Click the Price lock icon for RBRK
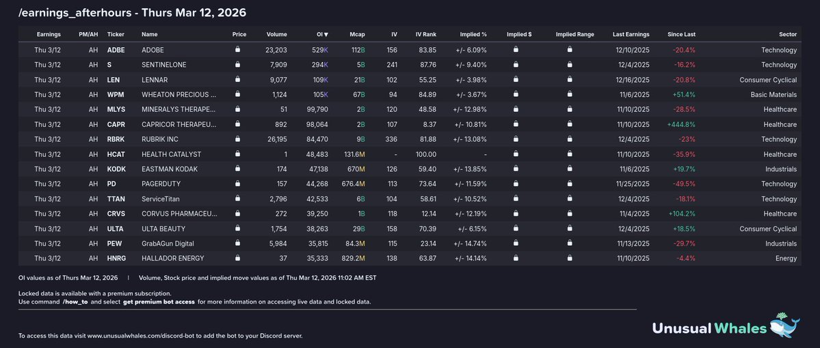 point(237,139)
